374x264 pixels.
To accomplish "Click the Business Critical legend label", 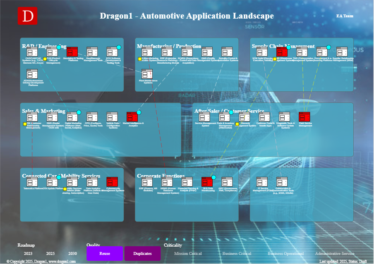I will [237, 254].
